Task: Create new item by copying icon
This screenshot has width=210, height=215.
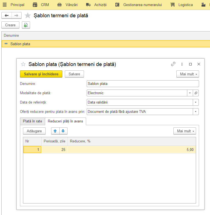Action: pos(26,25)
